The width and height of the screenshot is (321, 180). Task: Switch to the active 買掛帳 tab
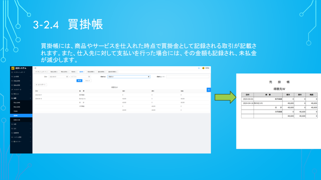point(81,72)
